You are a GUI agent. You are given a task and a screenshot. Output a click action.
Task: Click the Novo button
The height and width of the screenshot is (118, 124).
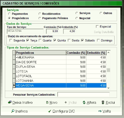click(x=52, y=102)
